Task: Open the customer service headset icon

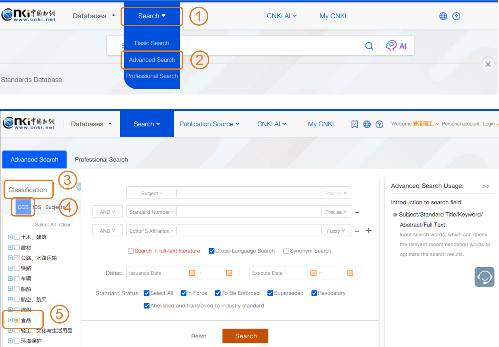Action: pyautogui.click(x=484, y=277)
